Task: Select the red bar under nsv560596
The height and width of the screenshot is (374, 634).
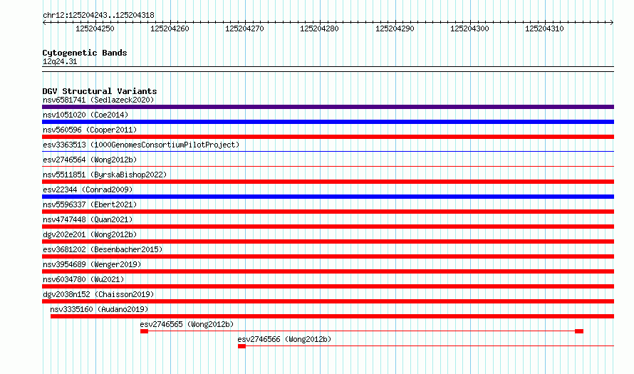Action: (x=328, y=137)
